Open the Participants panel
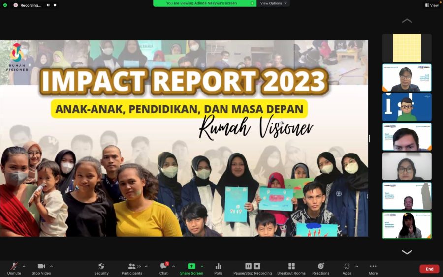This screenshot has width=443, height=277. coord(132,269)
